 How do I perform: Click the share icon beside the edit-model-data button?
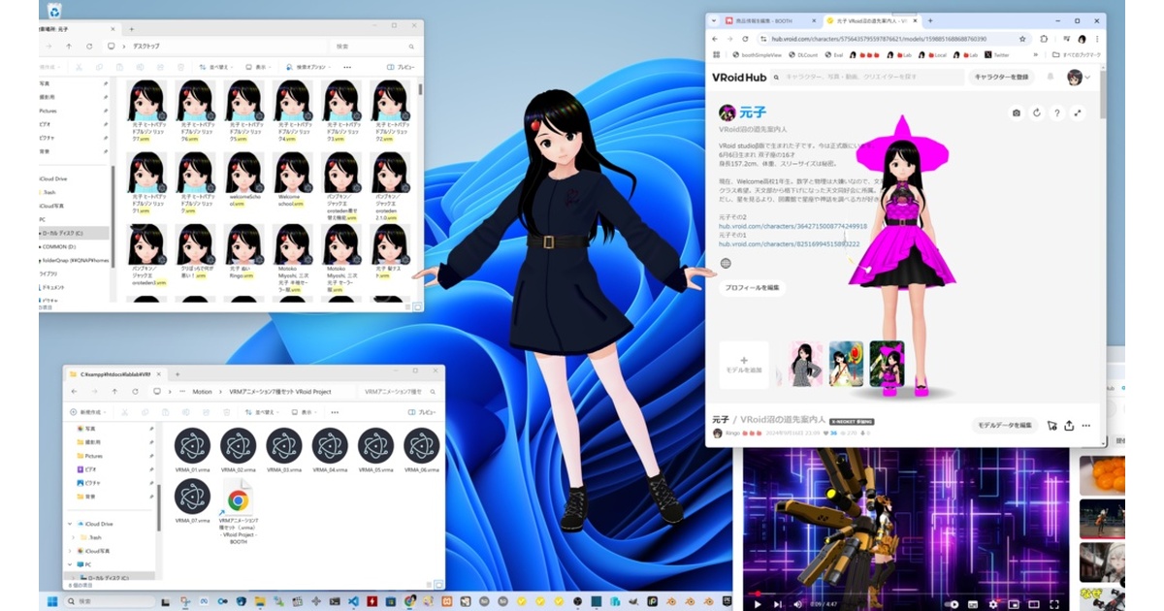point(1069,425)
